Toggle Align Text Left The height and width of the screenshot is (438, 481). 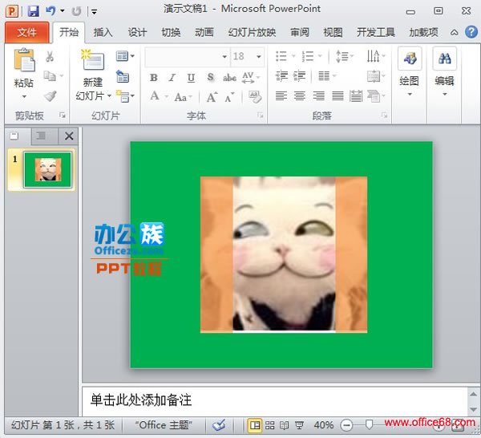[x=281, y=96]
